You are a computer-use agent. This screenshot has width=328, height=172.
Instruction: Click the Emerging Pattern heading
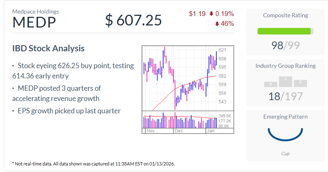[x=285, y=117]
